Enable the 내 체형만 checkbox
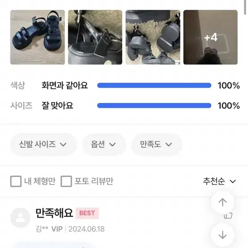The image size is (248, 248). tap(16, 181)
